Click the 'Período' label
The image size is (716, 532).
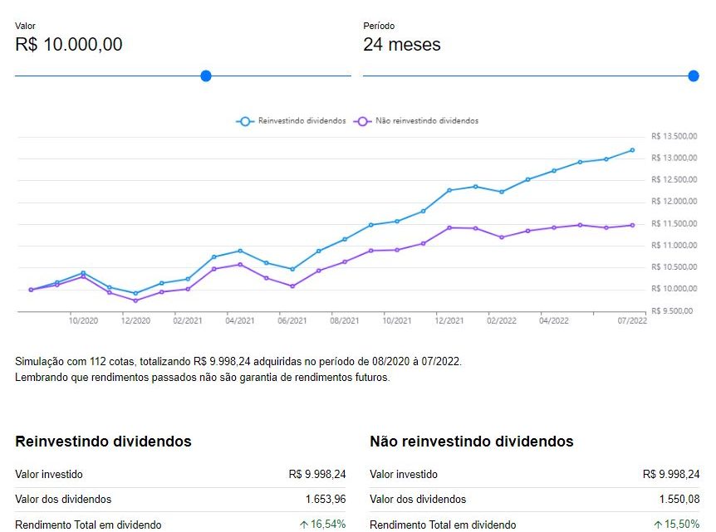[x=379, y=26]
